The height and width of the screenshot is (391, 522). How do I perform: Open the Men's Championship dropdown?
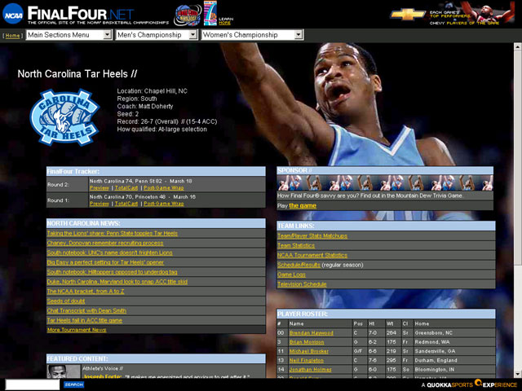pyautogui.click(x=157, y=35)
